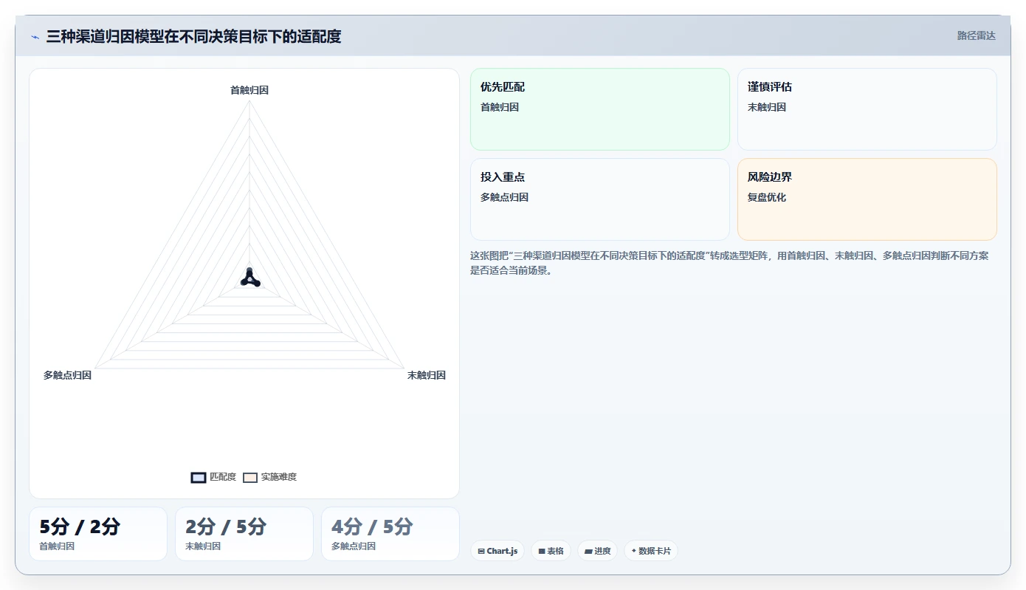Select the 优先匹配 card

600,109
